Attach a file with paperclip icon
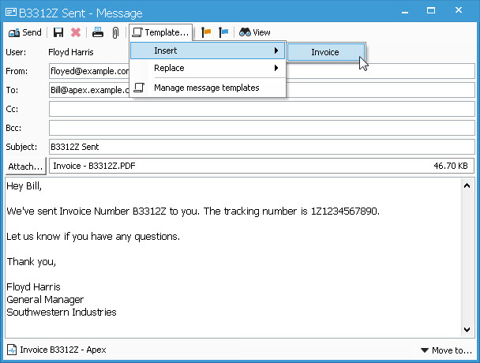Viewport: 480px width, 363px height. click(x=115, y=32)
